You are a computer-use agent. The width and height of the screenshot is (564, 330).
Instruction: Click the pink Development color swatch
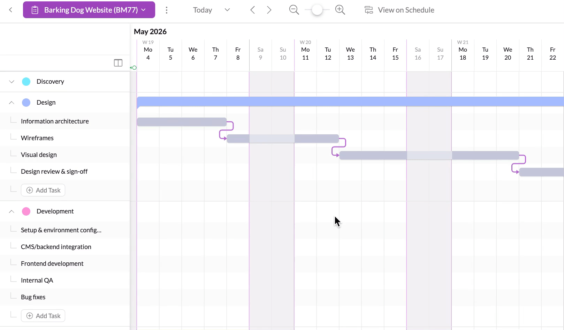click(26, 211)
